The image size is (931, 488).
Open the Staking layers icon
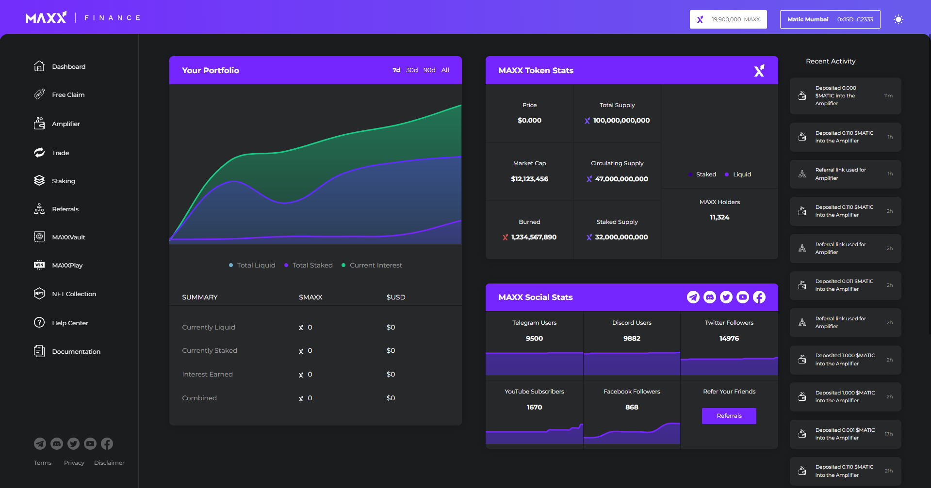tap(39, 180)
